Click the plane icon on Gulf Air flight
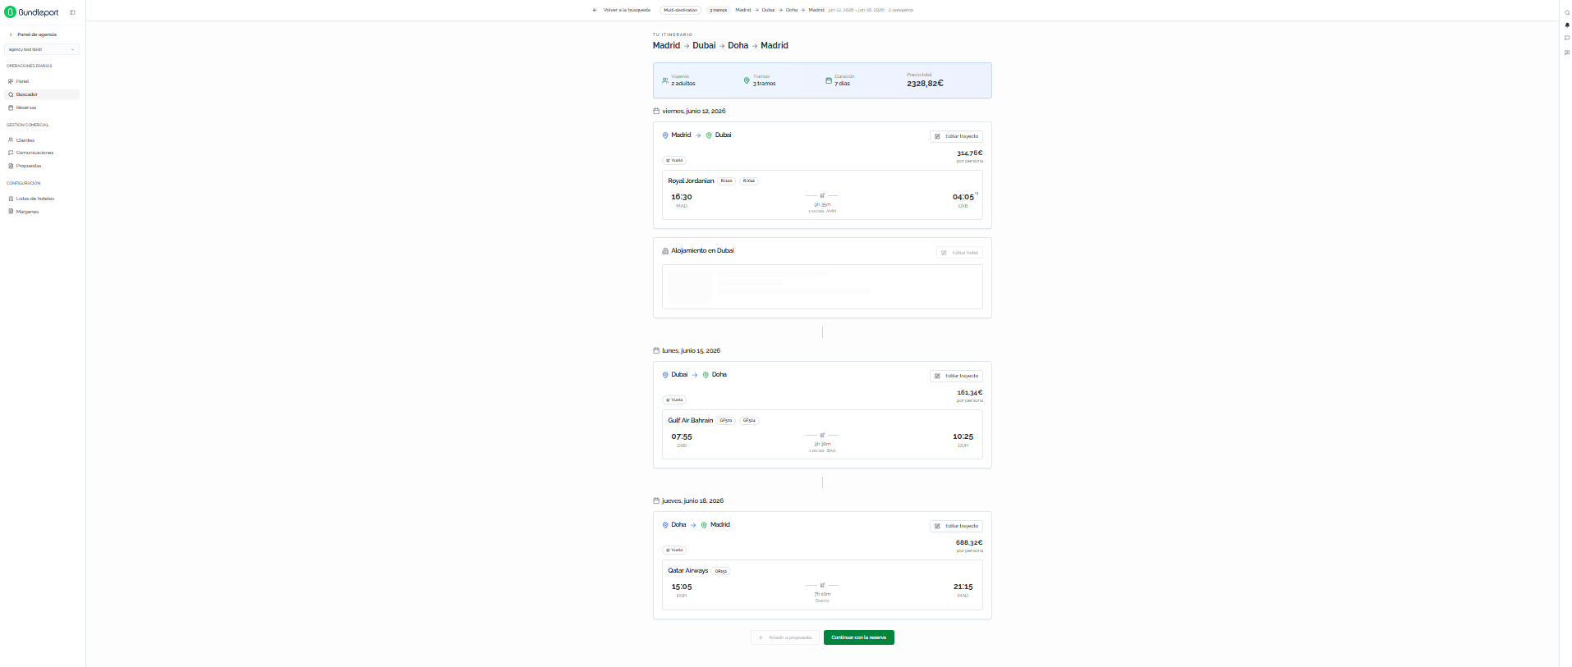This screenshot has height=667, width=1572. coord(822,435)
